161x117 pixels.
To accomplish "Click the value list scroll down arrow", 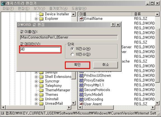I will tap(157, 103).
